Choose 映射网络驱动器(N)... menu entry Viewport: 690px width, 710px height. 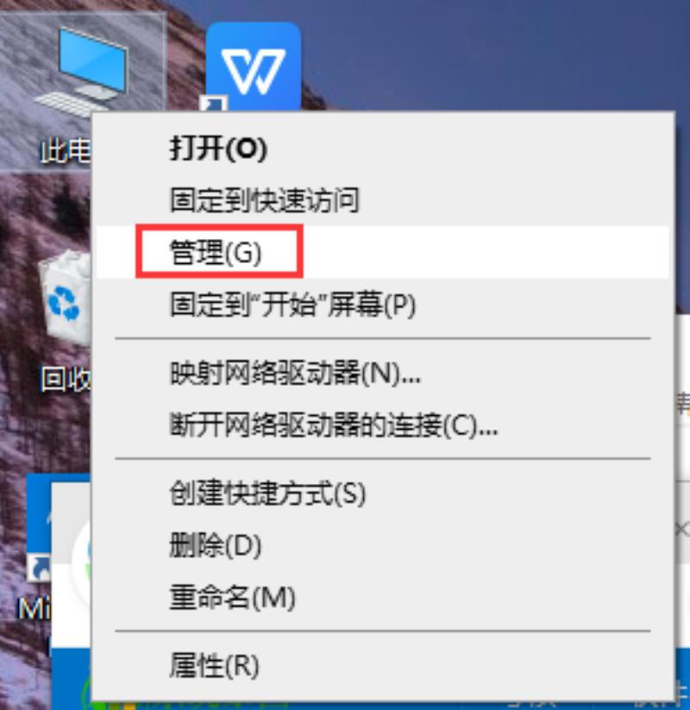[x=295, y=373]
